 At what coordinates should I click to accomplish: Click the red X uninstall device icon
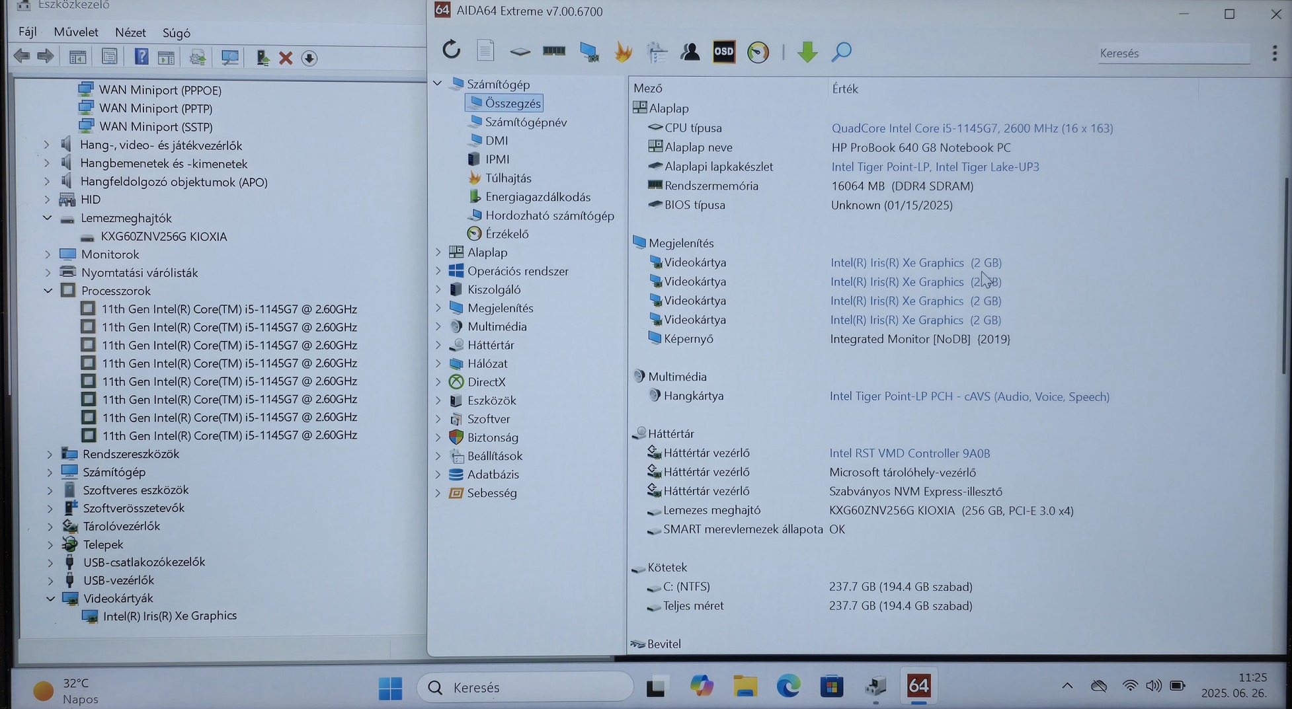tap(286, 58)
